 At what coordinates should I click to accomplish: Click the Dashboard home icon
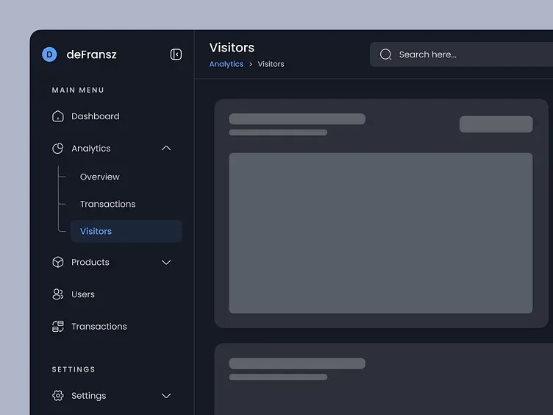click(x=58, y=116)
